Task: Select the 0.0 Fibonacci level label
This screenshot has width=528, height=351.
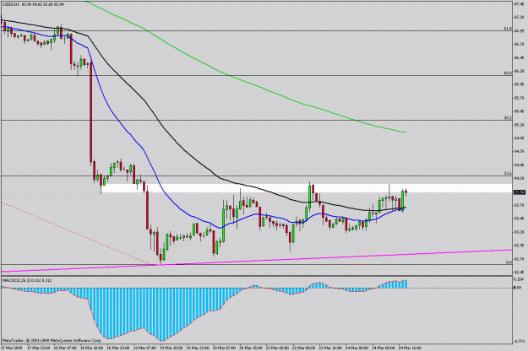Action: pos(509,262)
